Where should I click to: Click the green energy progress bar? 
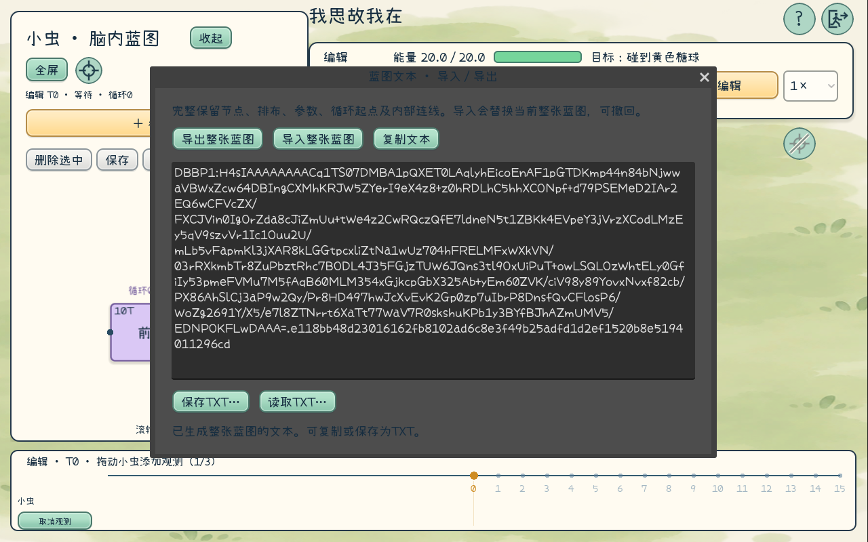coord(538,58)
